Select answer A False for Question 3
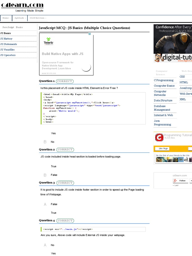This screenshot has height=256, width=192. [x=50, y=204]
